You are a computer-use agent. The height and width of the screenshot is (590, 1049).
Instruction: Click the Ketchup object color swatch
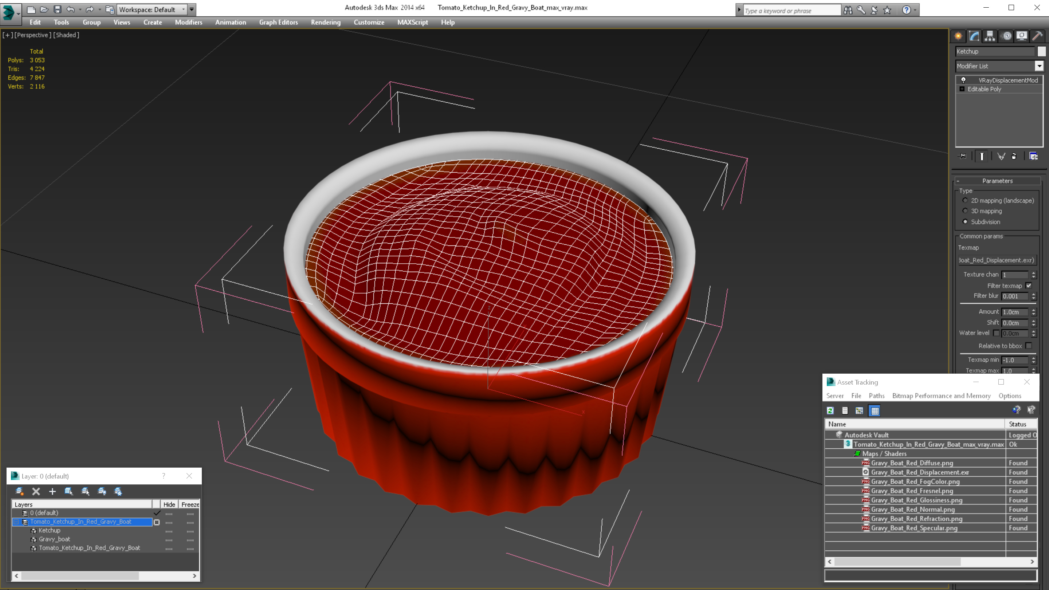[x=1041, y=51]
